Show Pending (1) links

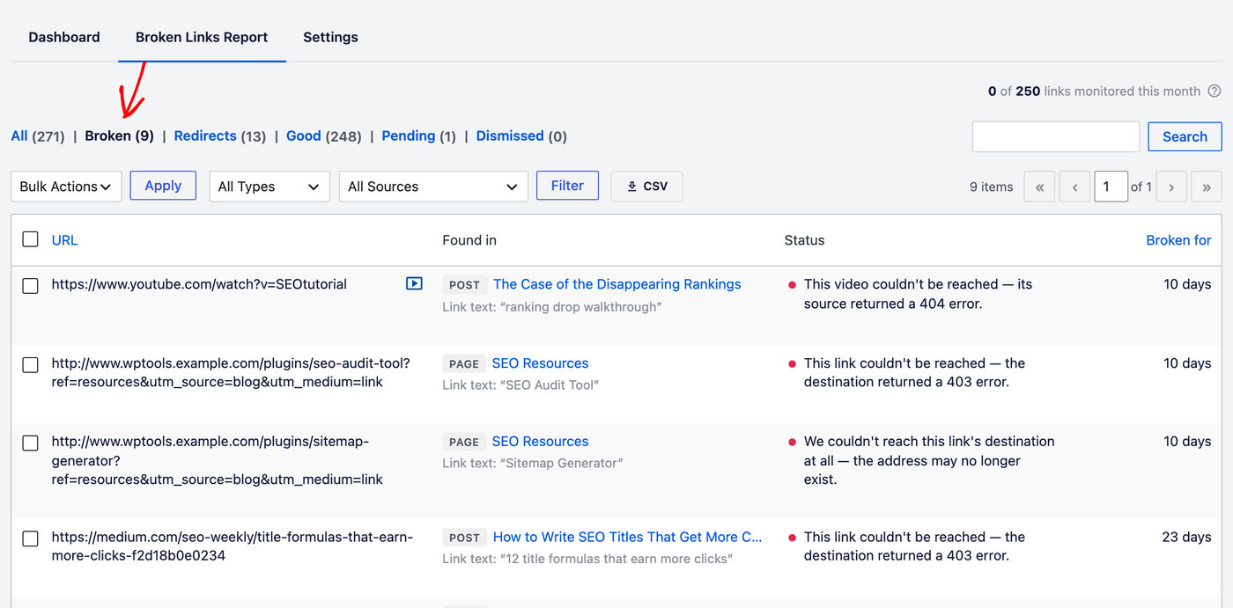[x=419, y=136]
